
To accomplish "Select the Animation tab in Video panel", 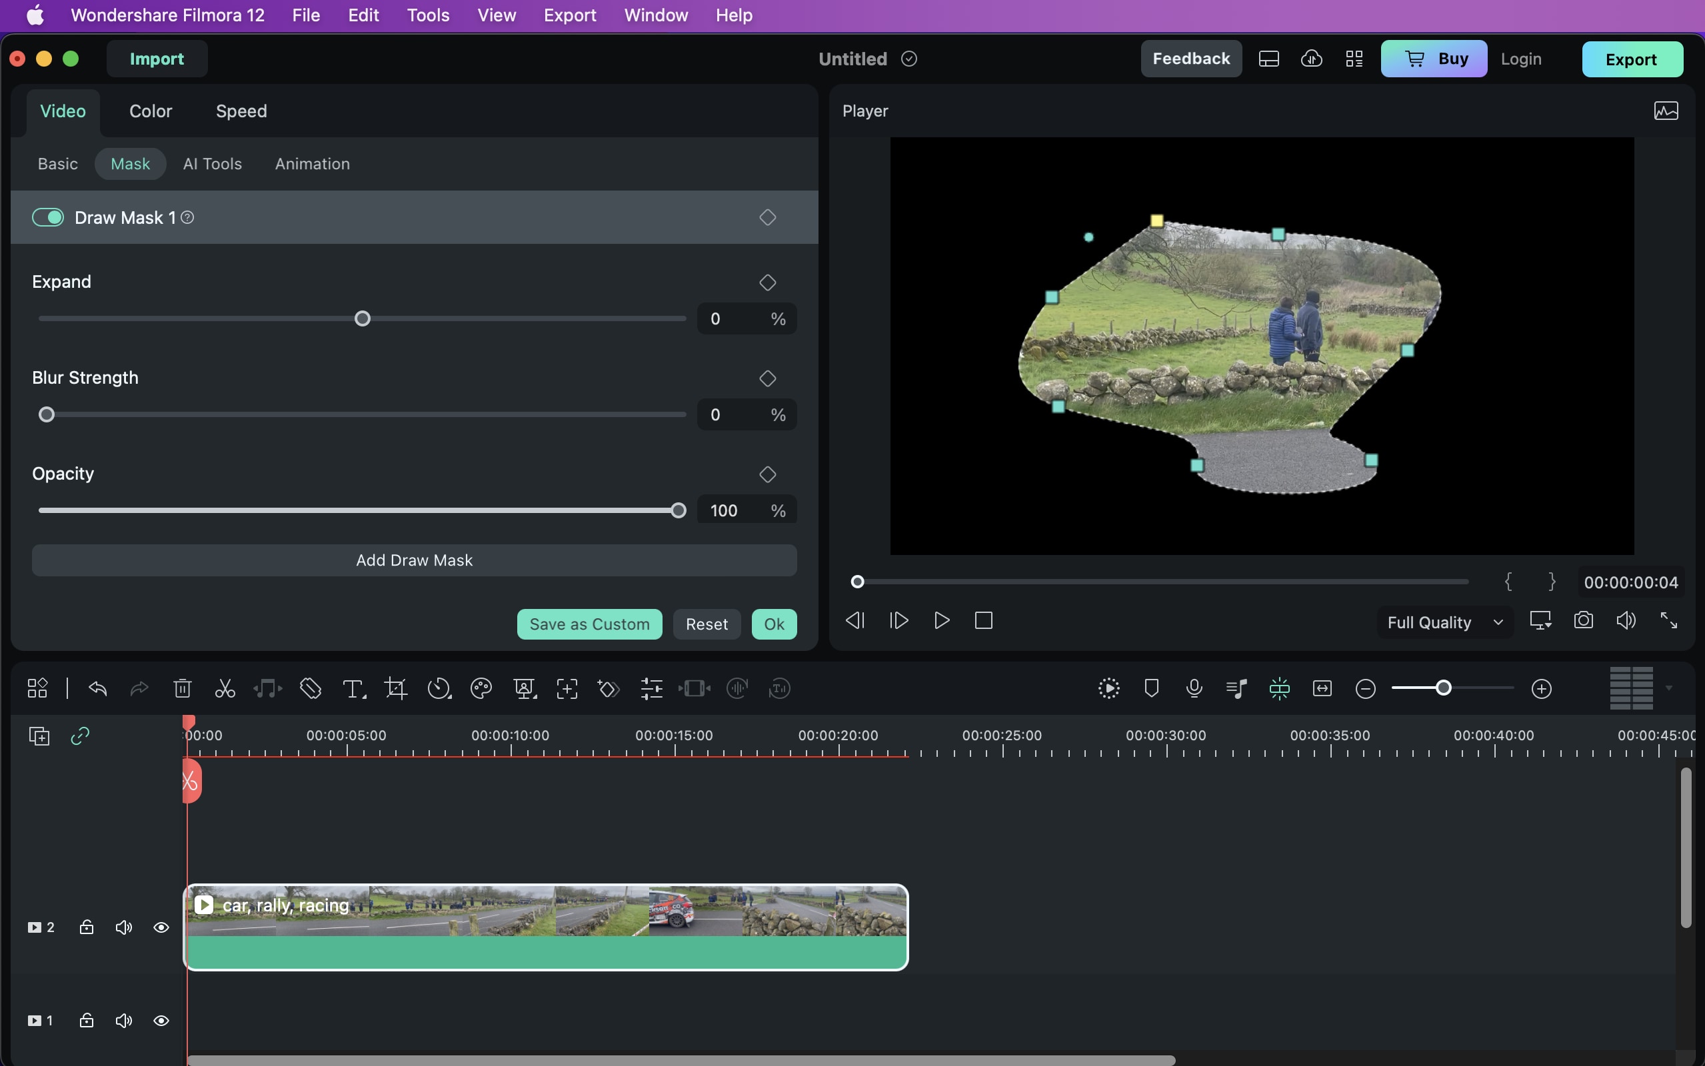I will pyautogui.click(x=312, y=163).
